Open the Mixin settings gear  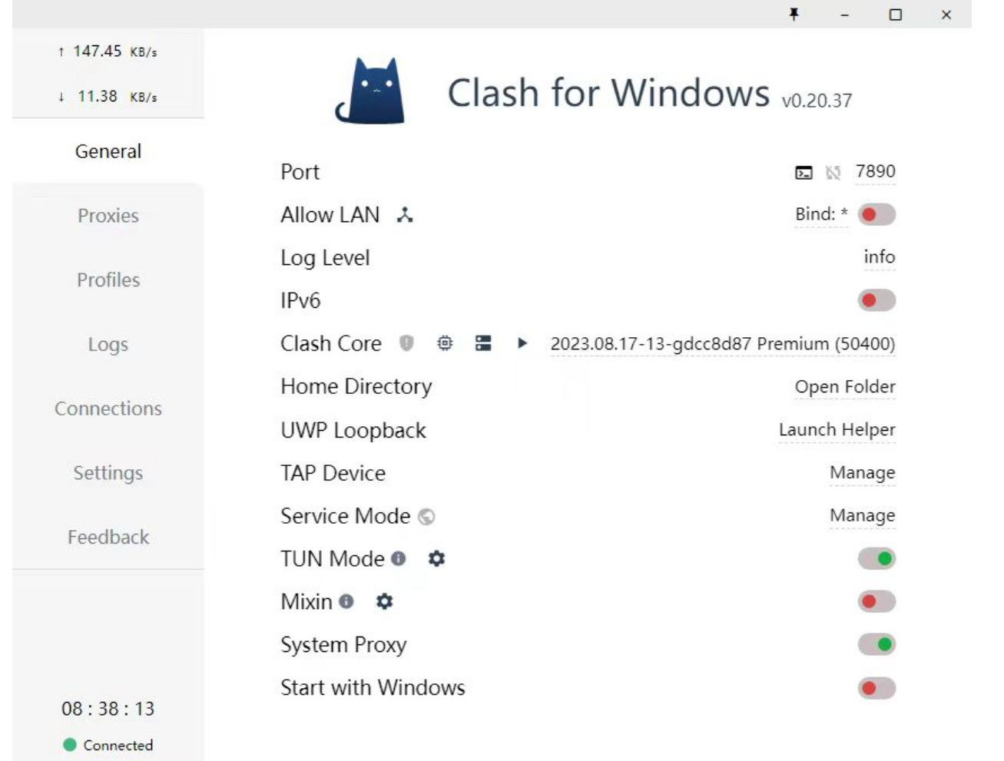(x=384, y=603)
